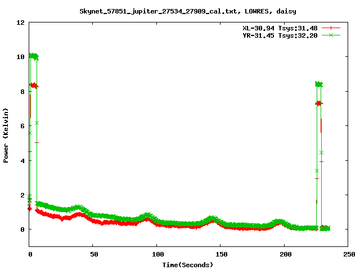
Task: Click the red end-calibration peak near 7.3 Kelvin
Action: (319, 103)
